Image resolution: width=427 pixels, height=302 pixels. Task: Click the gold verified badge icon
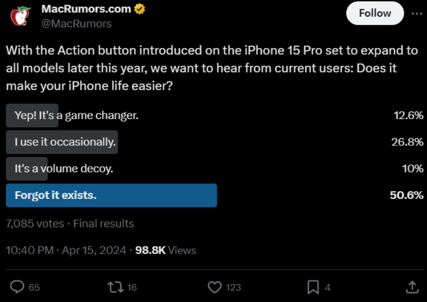point(139,9)
